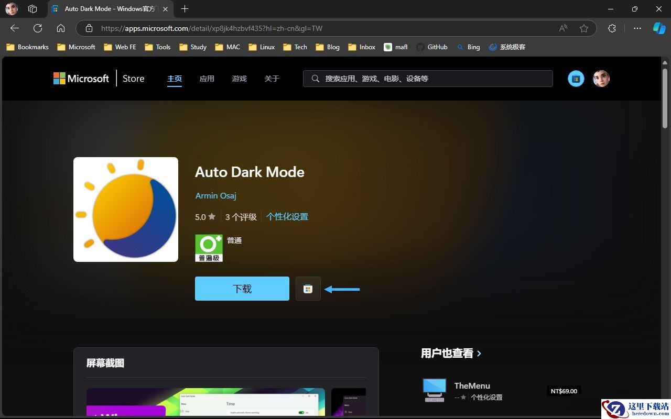
Task: Enable read aloud in address bar
Action: [563, 28]
